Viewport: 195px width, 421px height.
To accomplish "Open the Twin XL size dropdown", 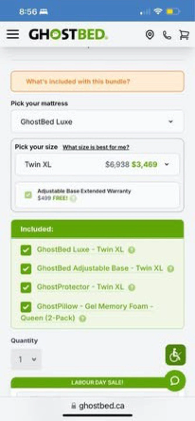I will pos(97,165).
